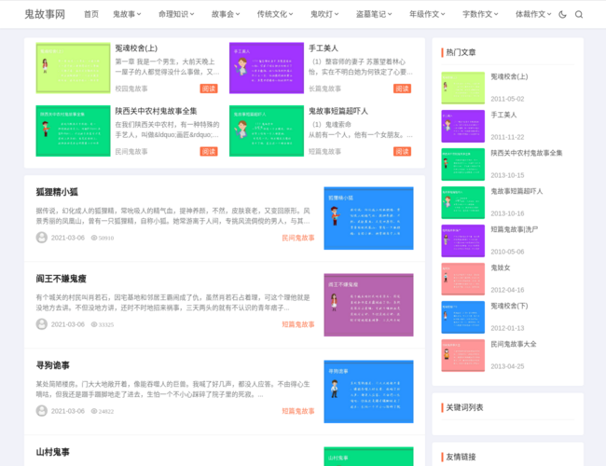Click purple thumbnail of featured 手工美人
The image size is (606, 466).
pyautogui.click(x=267, y=68)
